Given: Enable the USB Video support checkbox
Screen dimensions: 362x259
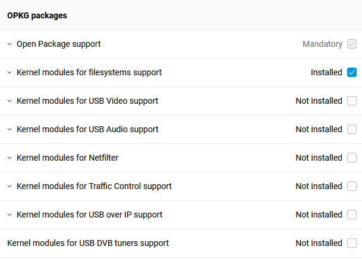Looking at the screenshot, I should click(x=352, y=101).
